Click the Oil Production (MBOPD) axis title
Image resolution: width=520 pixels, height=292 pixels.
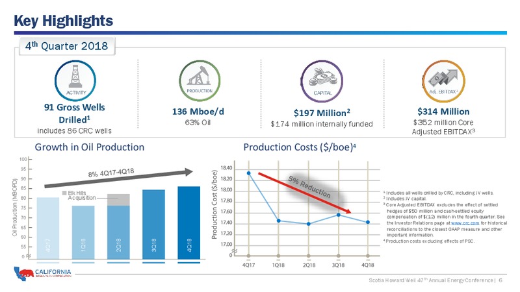(x=15, y=208)
